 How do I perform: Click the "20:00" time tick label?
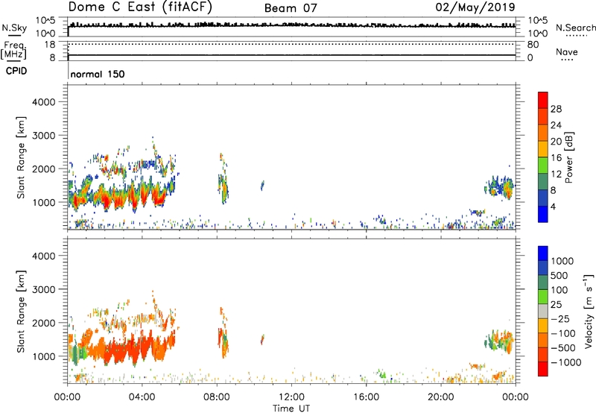coord(440,397)
